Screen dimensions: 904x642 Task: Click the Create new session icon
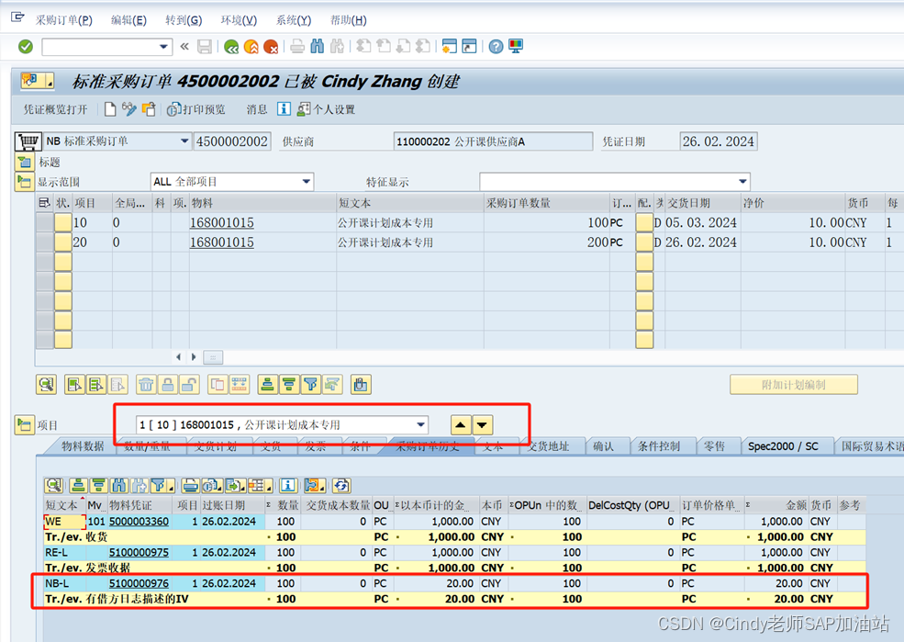coord(449,46)
